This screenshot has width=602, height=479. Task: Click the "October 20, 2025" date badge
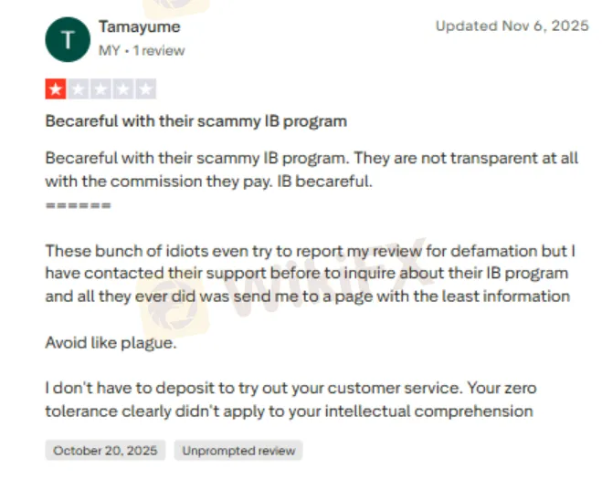click(x=105, y=451)
